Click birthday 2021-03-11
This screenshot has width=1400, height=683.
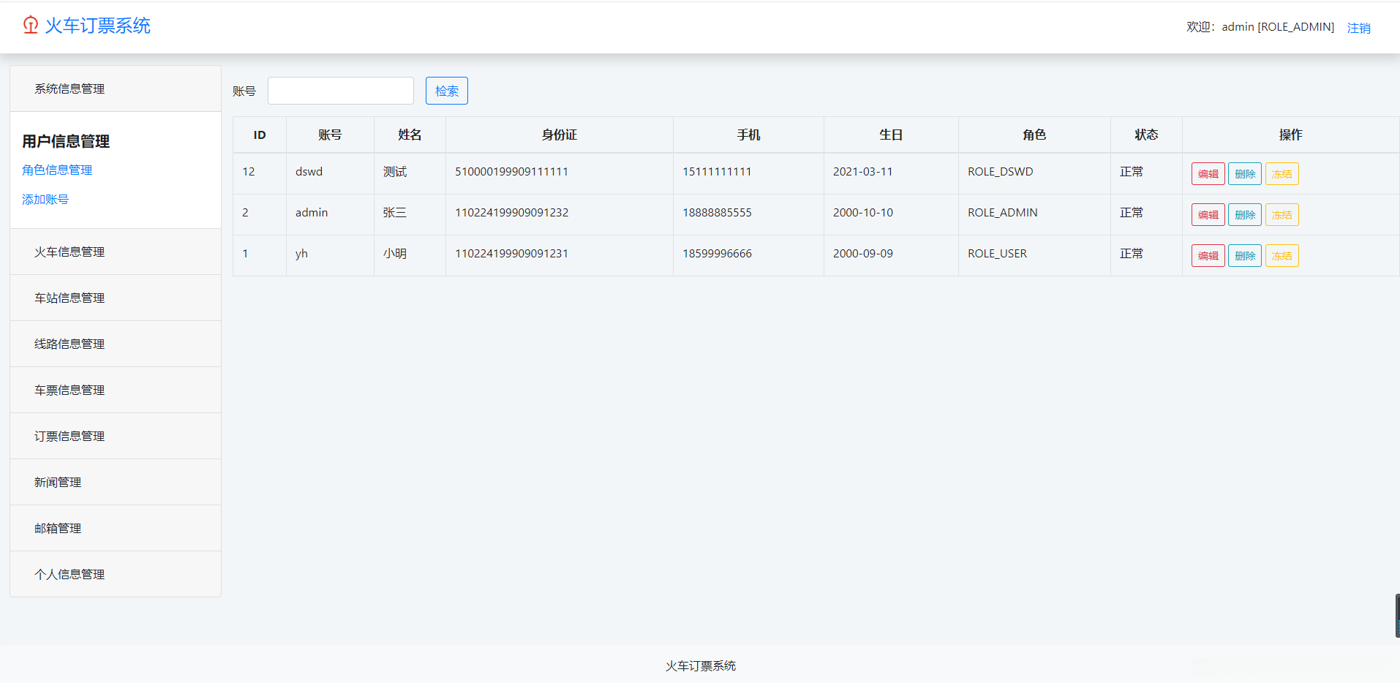tap(863, 172)
